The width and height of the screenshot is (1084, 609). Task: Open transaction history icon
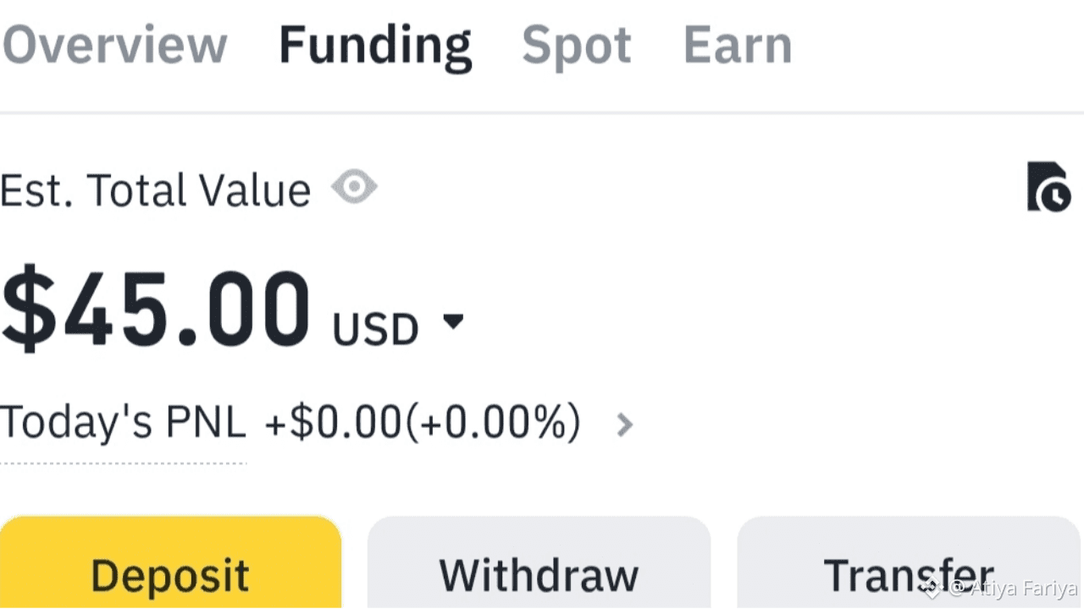[x=1048, y=186]
